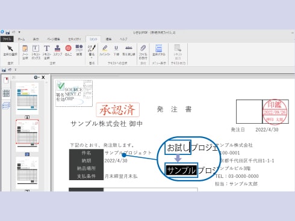Click the 月末締翌月末払 value
This screenshot has width=295, height=221.
coord(121,176)
